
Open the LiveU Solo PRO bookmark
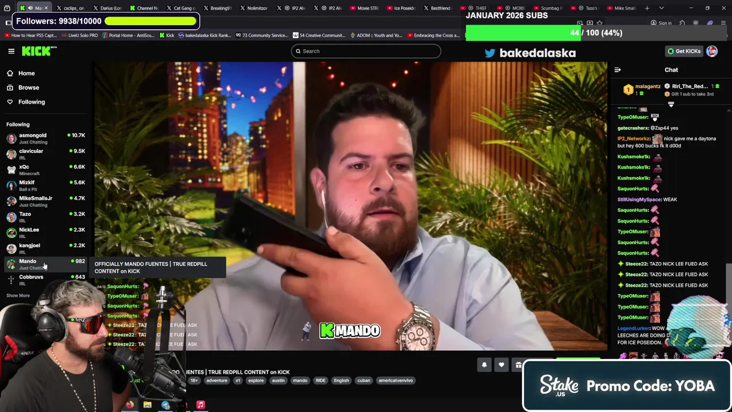pos(79,35)
